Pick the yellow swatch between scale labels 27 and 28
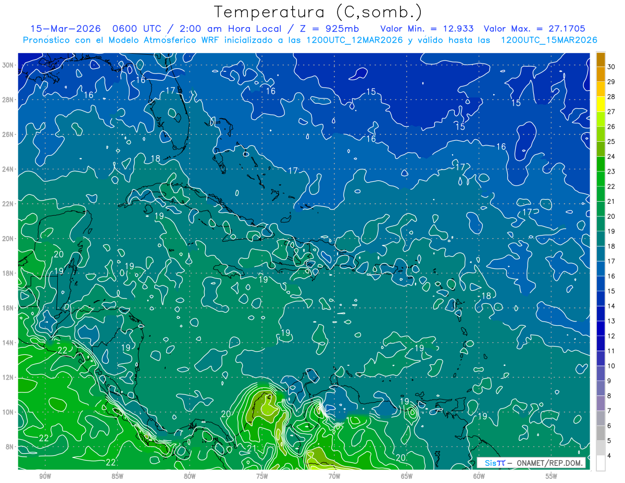Image resolution: width=625 pixels, height=483 pixels. pyautogui.click(x=601, y=104)
